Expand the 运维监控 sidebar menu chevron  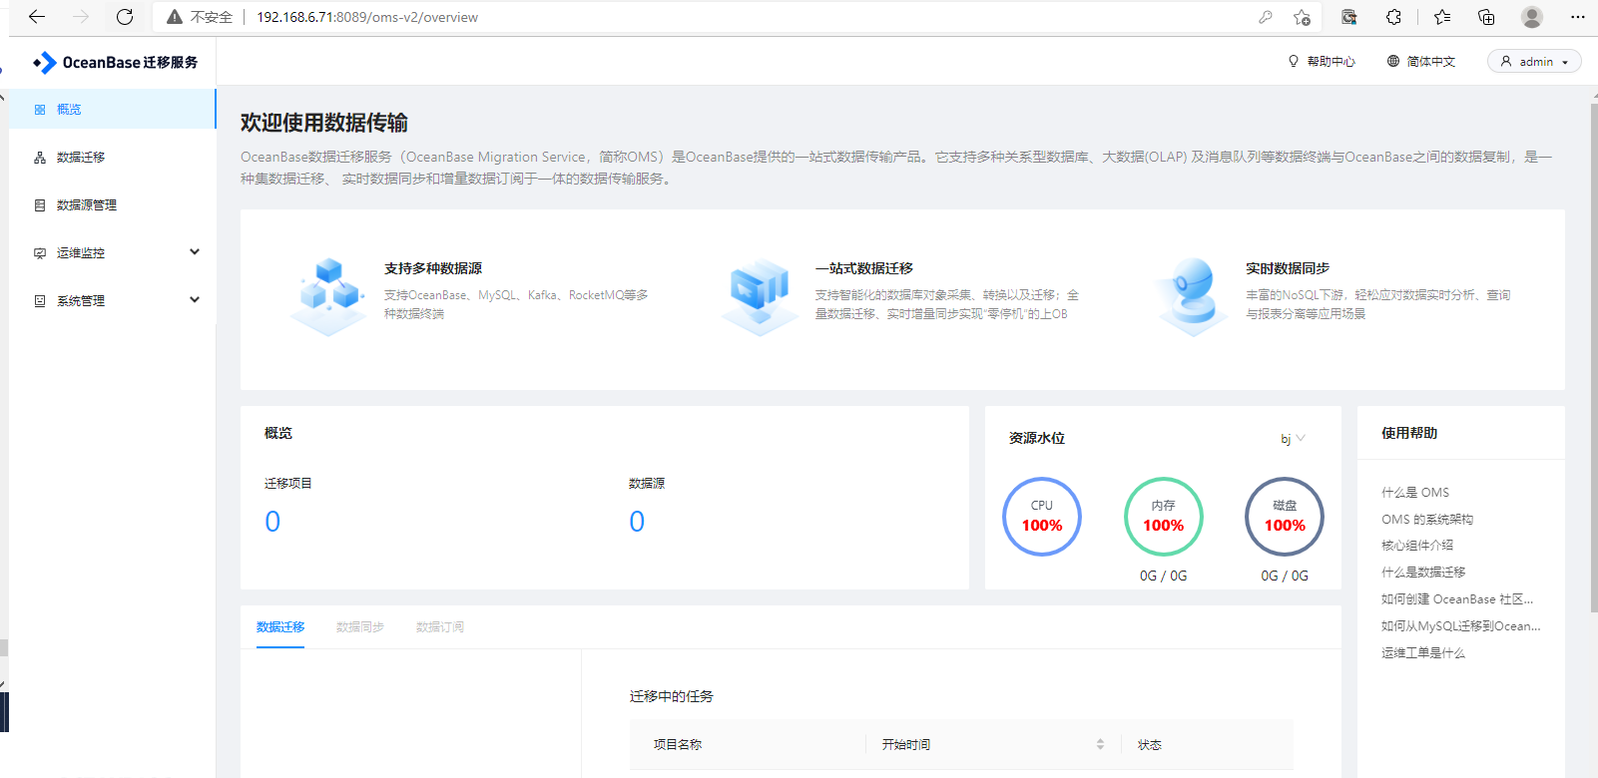click(x=195, y=252)
